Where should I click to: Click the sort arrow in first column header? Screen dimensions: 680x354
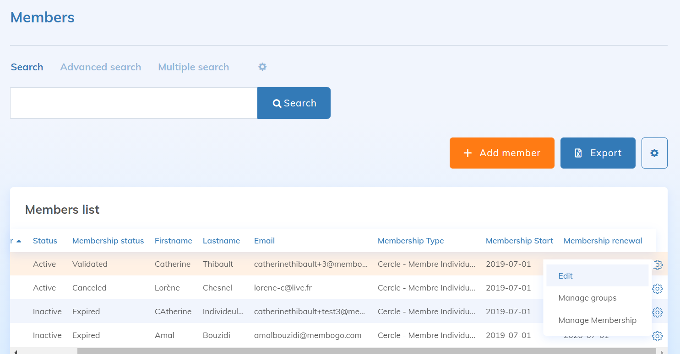pos(18,241)
